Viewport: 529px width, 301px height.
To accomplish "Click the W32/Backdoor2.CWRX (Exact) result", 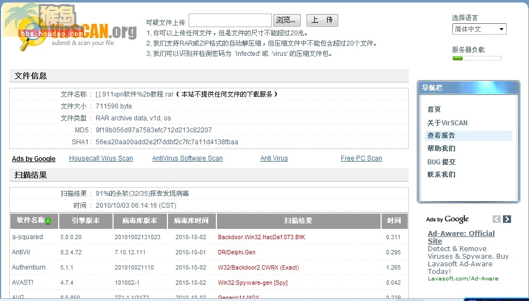I will click(258, 267).
